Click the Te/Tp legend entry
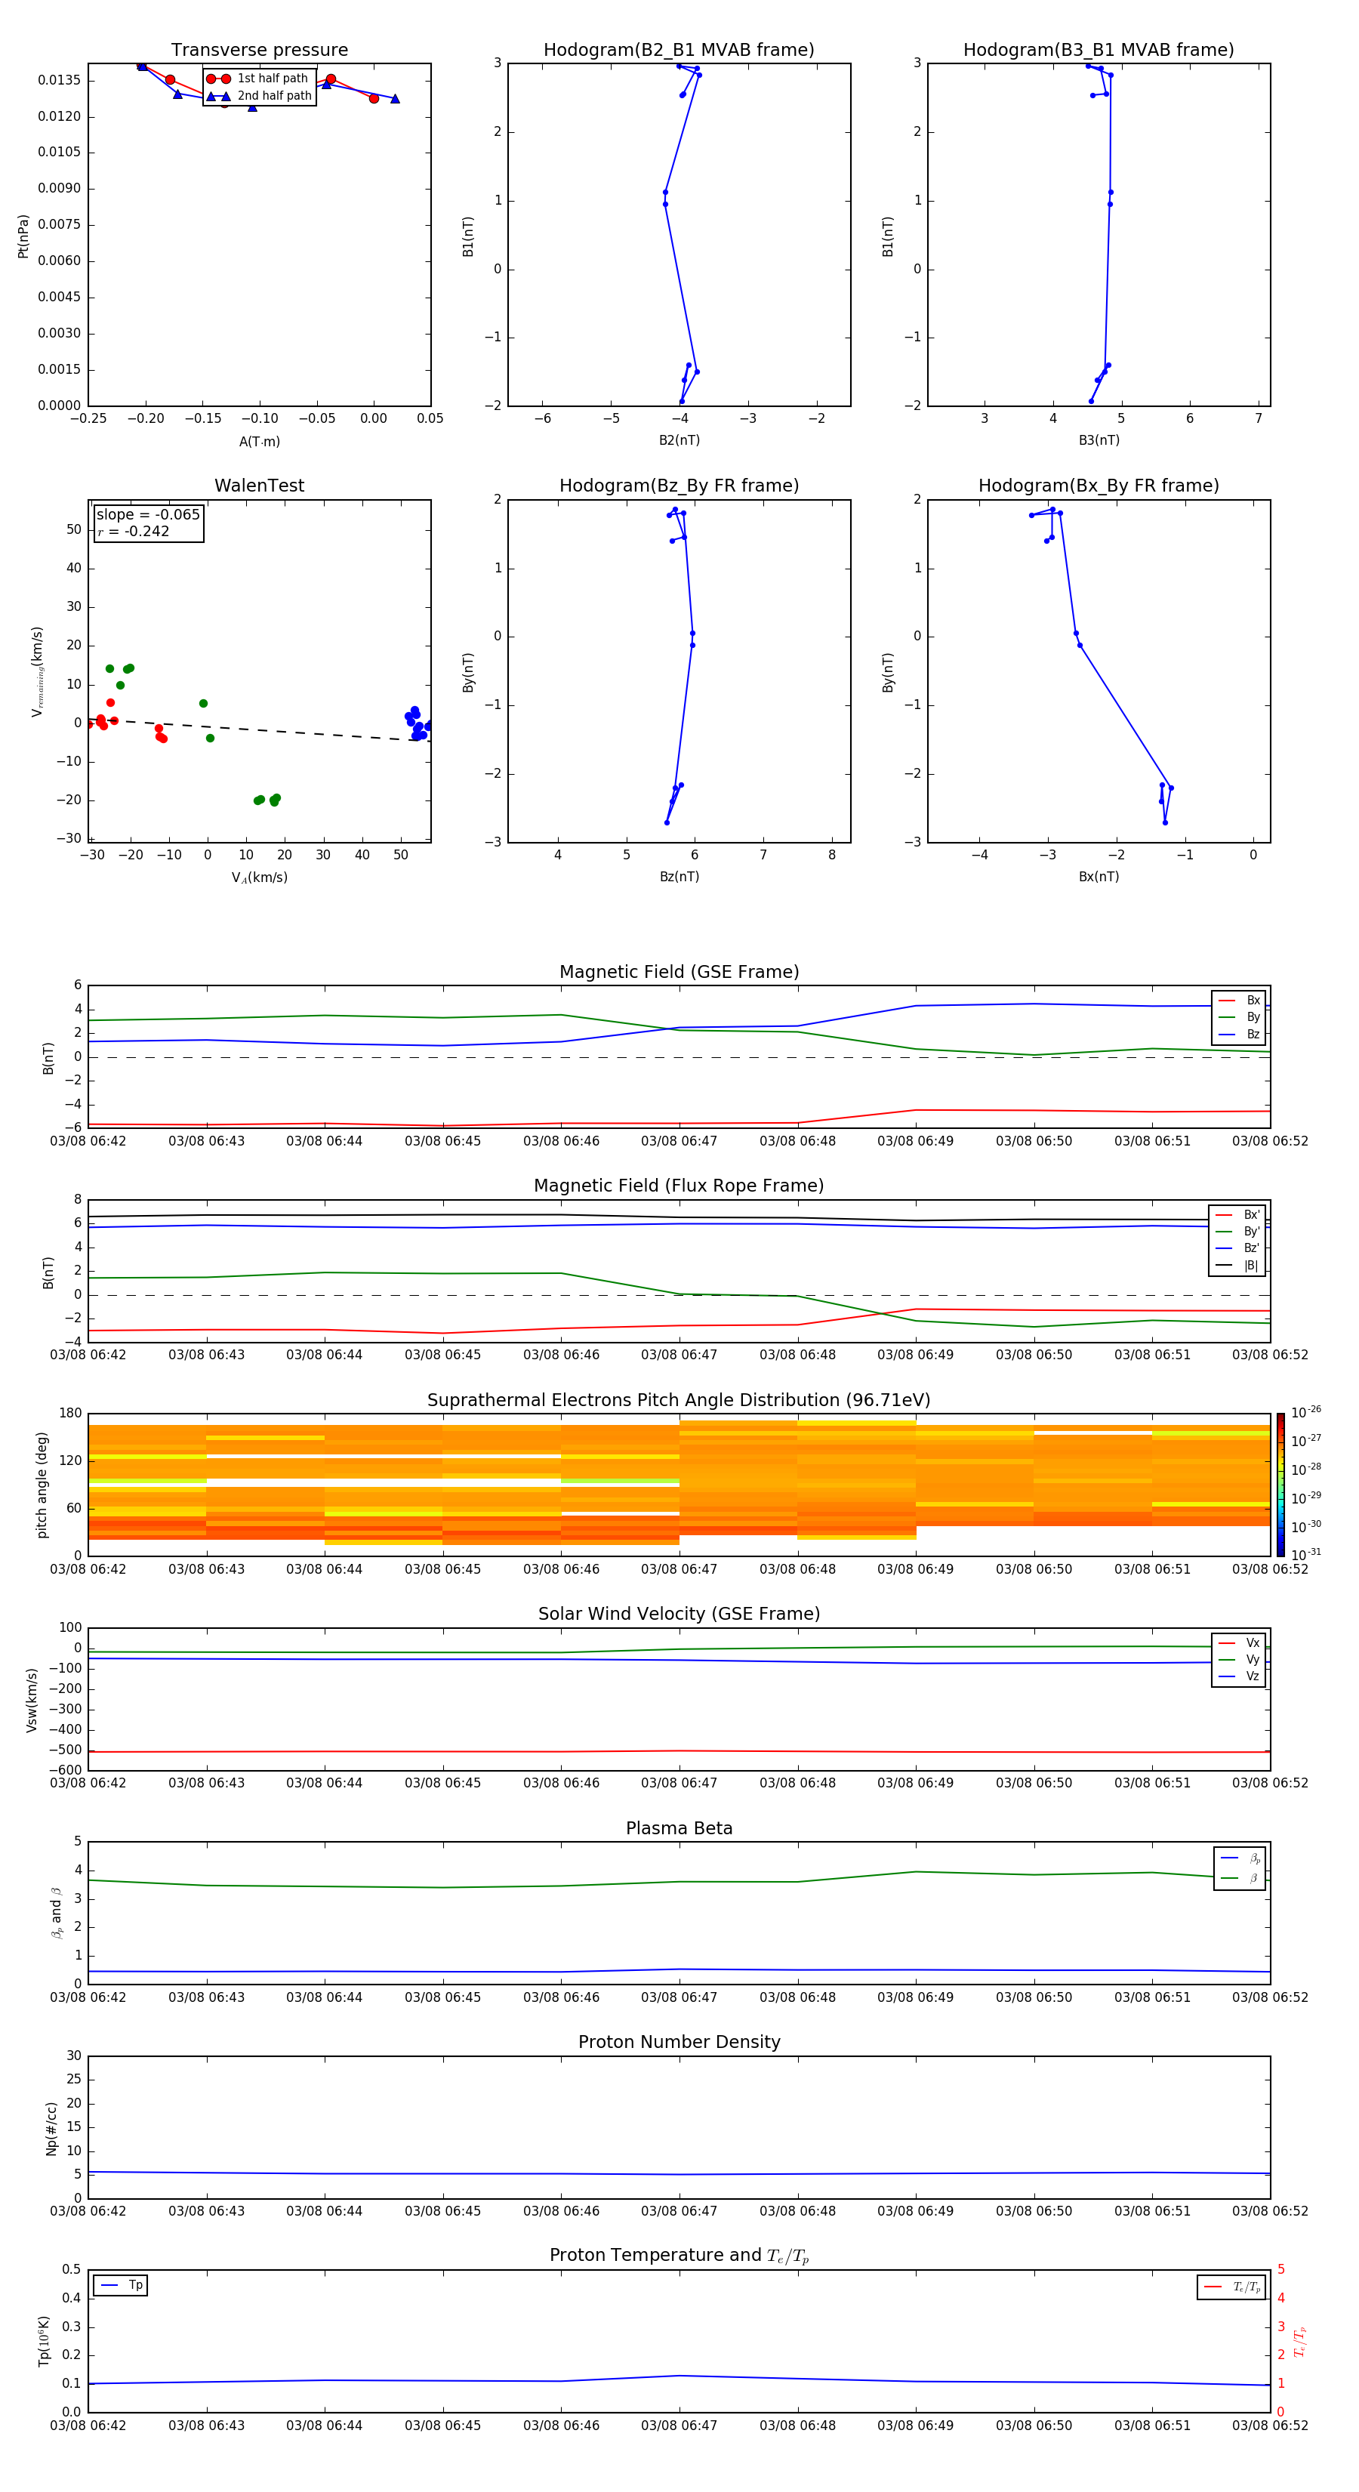Screen dimensions: 1359x2492 pos(1232,2287)
